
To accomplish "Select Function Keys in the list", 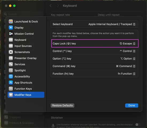I will point(26,89).
